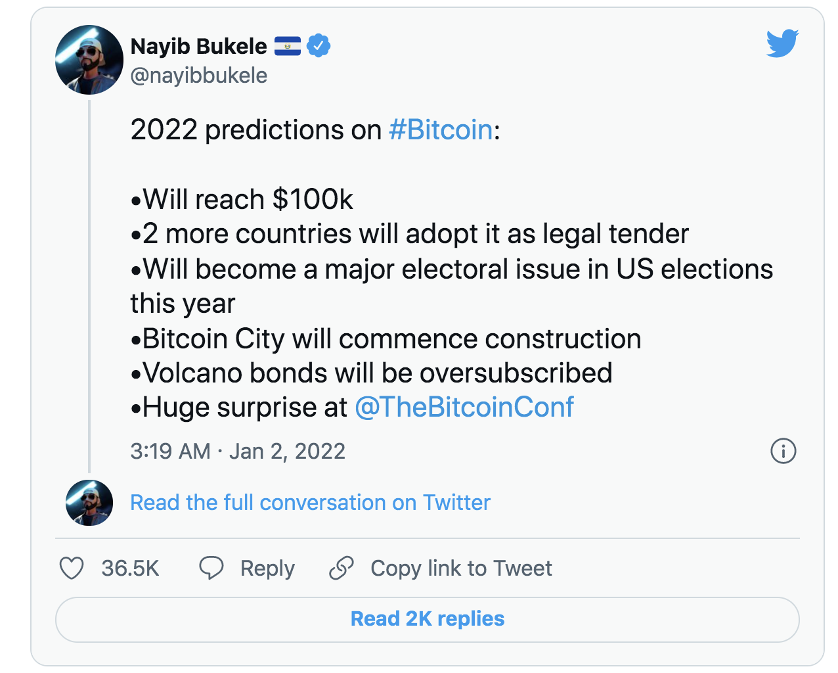
Task: Click the Nayib Bukele display name
Action: tap(198, 46)
